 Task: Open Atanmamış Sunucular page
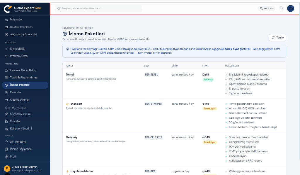[x=25, y=34]
